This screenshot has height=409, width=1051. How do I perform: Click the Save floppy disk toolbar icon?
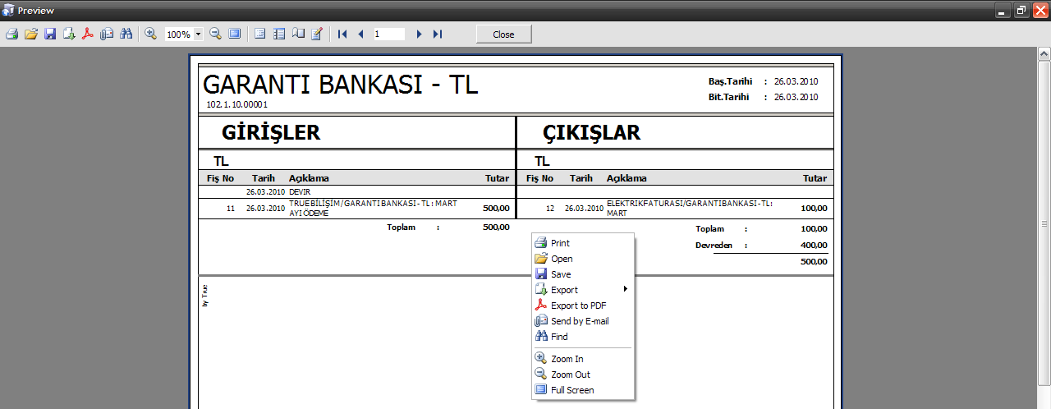coord(50,34)
